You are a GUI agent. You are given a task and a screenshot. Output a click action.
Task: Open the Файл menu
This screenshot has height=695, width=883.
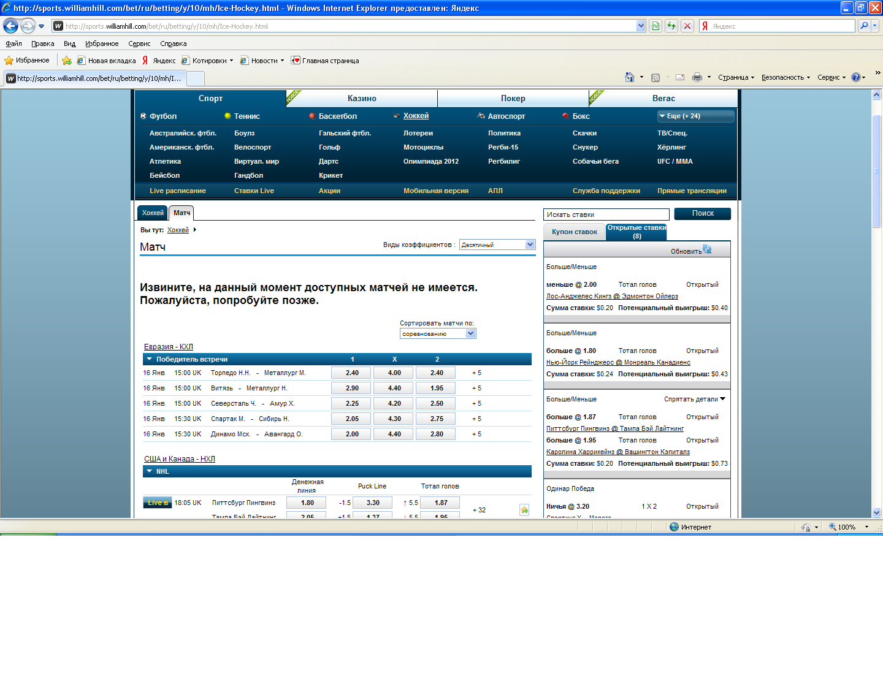click(13, 44)
